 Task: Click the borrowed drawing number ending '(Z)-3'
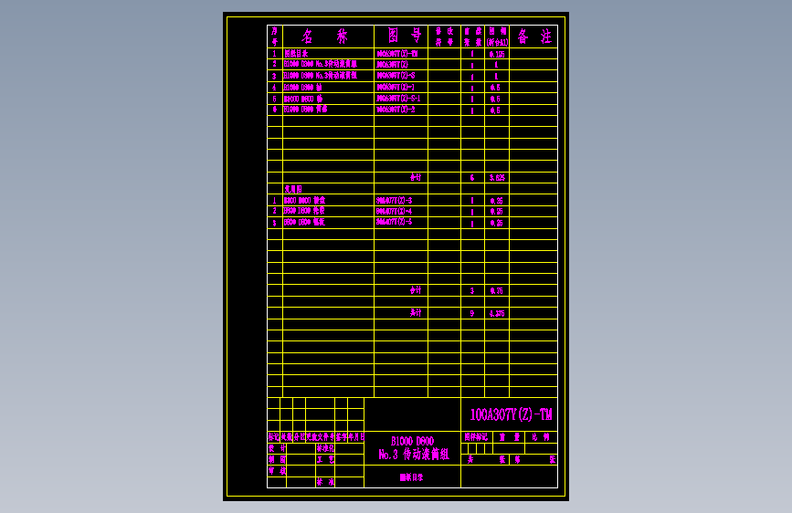click(x=394, y=201)
